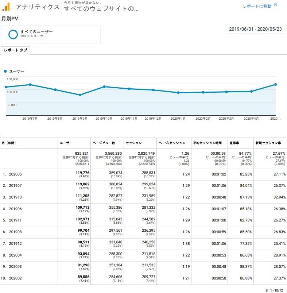Click new session rate 32.94% for 201910
This screenshot has height=293, width=287.
coord(280,197)
